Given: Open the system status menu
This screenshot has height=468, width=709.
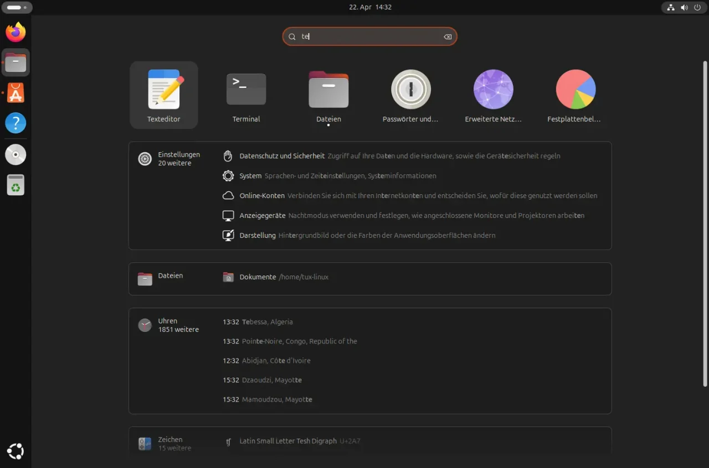Looking at the screenshot, I should pyautogui.click(x=684, y=8).
